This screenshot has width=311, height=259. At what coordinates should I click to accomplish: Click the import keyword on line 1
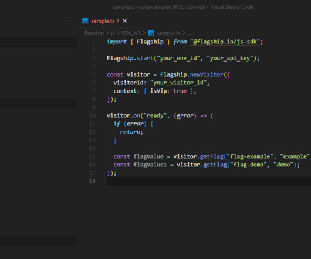click(117, 42)
